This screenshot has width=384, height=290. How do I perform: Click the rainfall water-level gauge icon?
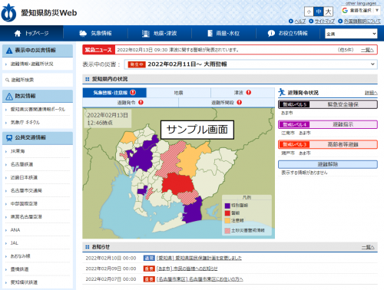point(210,33)
